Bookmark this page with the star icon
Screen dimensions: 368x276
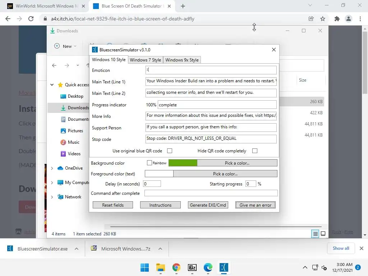323,19
